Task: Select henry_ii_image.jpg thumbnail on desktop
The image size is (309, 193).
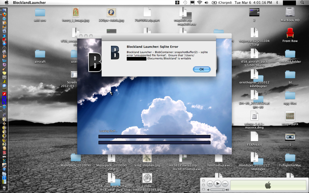Action: 76,13
